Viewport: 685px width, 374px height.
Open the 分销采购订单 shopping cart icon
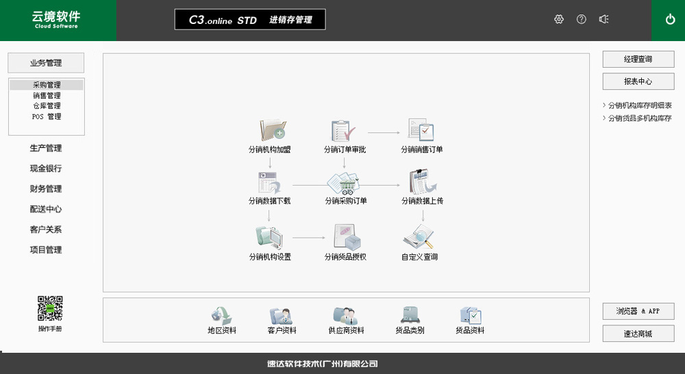click(x=345, y=184)
